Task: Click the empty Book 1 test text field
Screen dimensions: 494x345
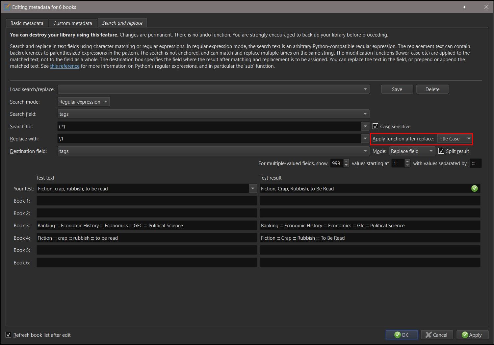Action: (146, 201)
